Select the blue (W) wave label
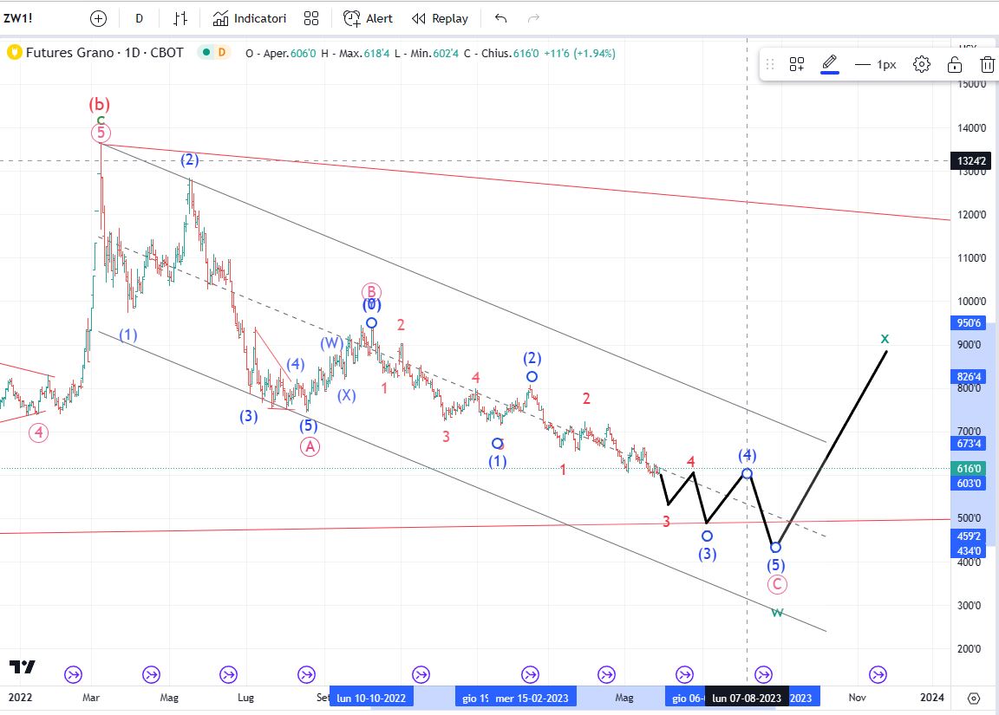 (332, 343)
